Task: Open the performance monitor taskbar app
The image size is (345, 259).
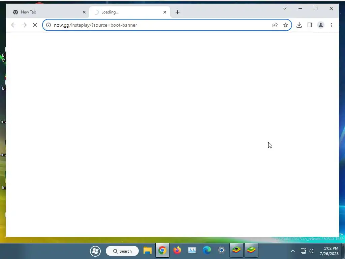Action: tap(192, 251)
